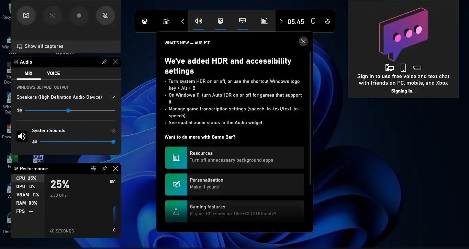Click the WHAT'S NEW — AUGUST heading
Screen dimensions: 469x249
(187, 43)
